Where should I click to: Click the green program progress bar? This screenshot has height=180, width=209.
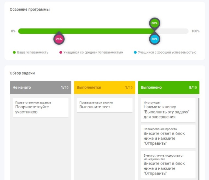pyautogui.click(x=86, y=31)
